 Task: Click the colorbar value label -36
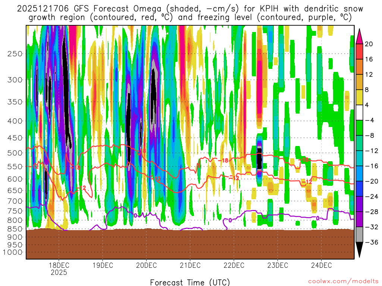[x=371, y=242]
